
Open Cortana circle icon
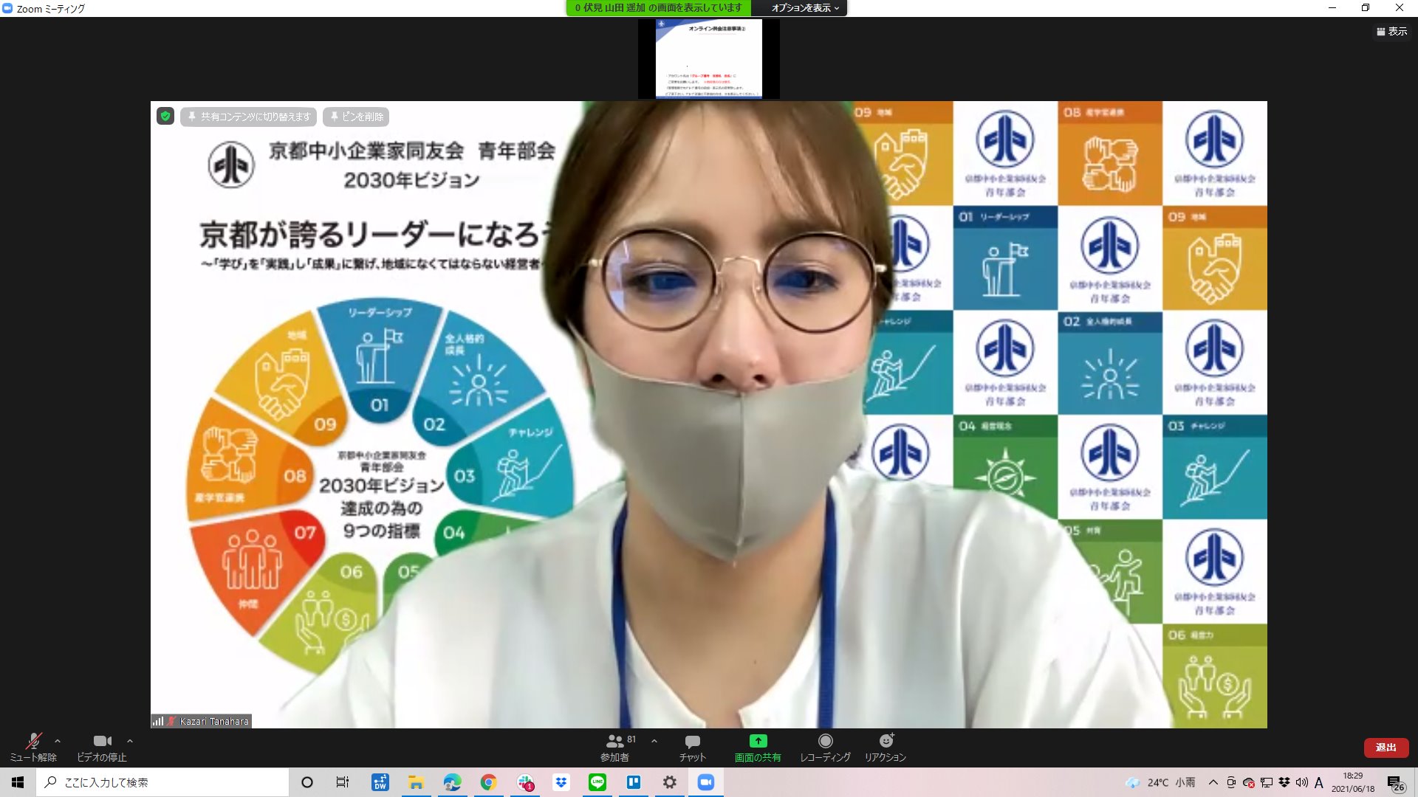pyautogui.click(x=307, y=782)
